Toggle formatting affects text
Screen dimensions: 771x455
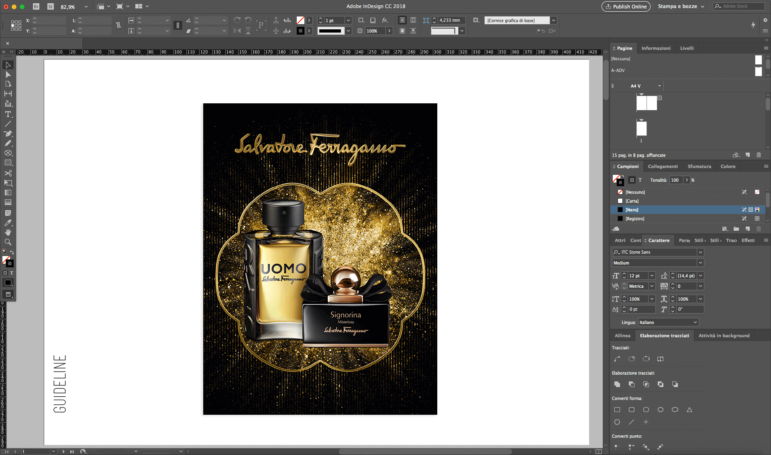12,273
